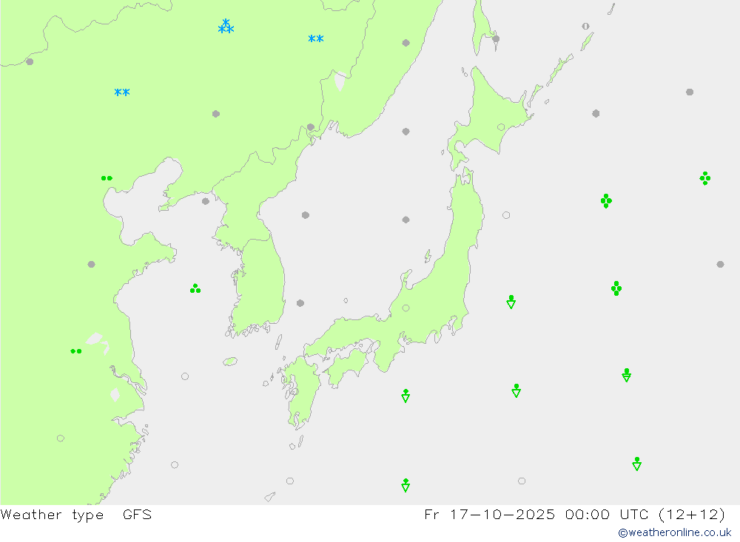Image resolution: width=740 pixels, height=542 pixels.
Task: Click the overcast dot immediately east of Hokkaido
Action: click(596, 114)
